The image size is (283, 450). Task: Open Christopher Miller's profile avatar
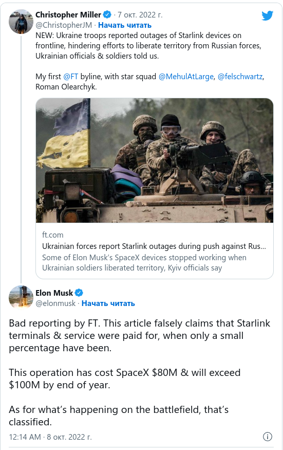click(x=21, y=22)
